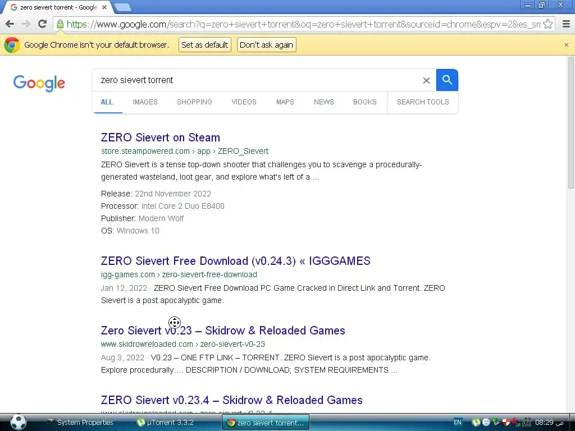This screenshot has height=431, width=575.
Task: Click the Chrome zero sievert taskbar button
Action: click(266, 423)
